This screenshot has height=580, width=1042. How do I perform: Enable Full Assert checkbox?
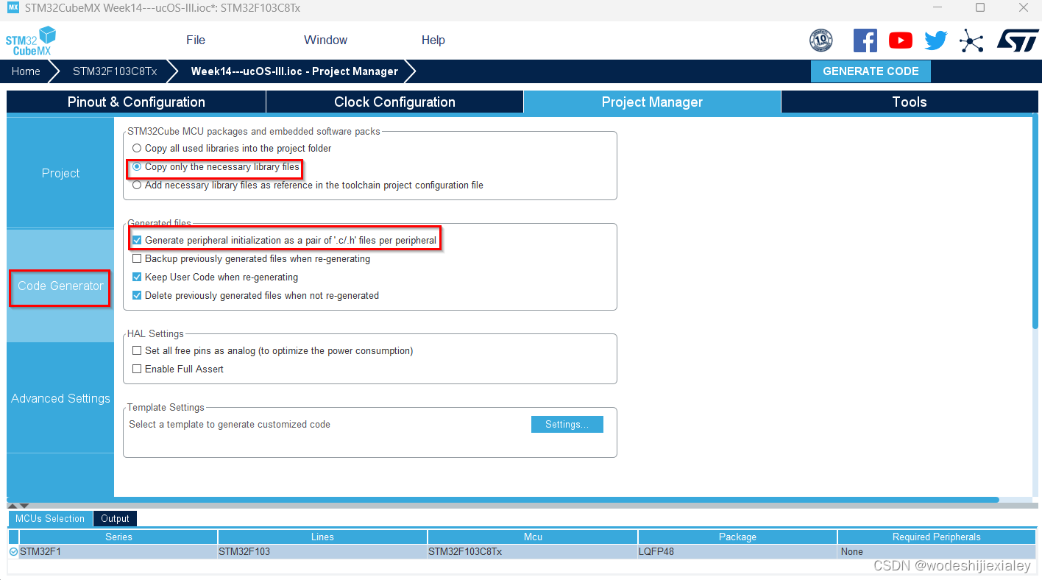click(x=177, y=369)
